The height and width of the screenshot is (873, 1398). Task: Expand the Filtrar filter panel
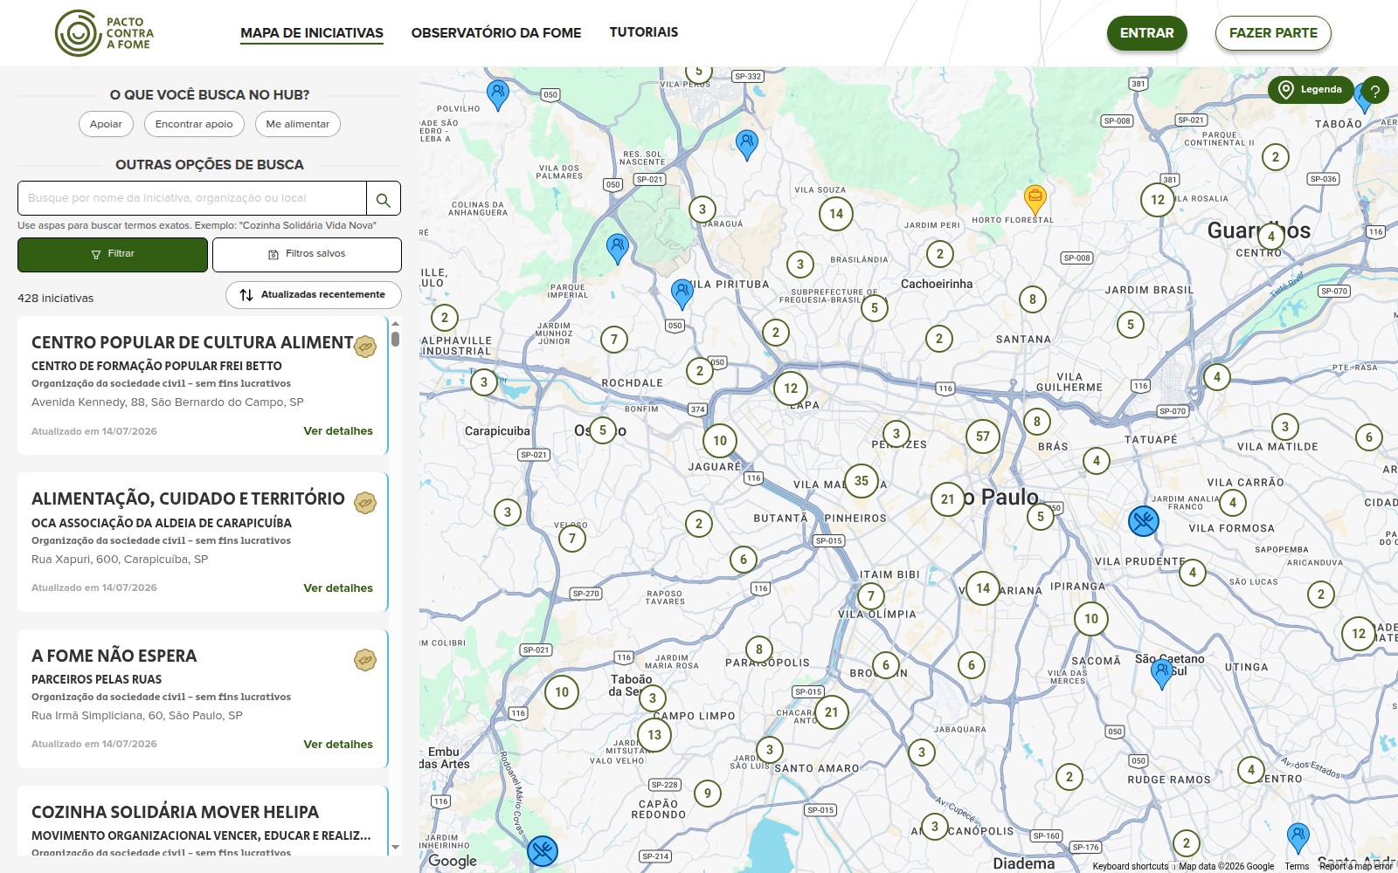click(x=113, y=254)
